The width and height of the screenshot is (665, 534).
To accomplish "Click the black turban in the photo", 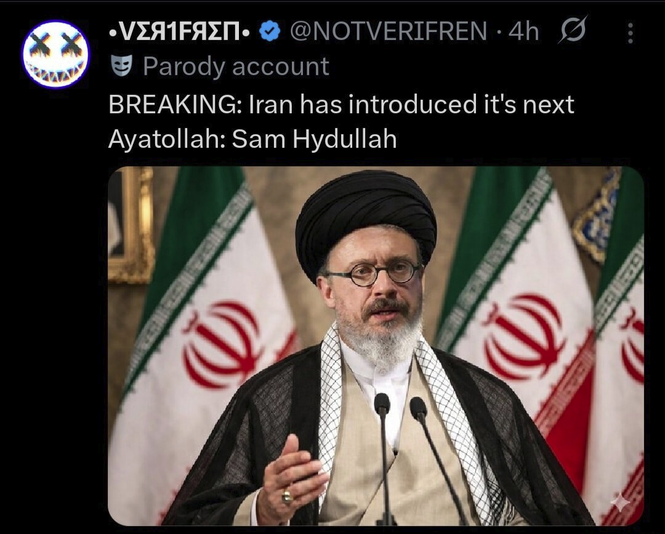I will (x=366, y=220).
